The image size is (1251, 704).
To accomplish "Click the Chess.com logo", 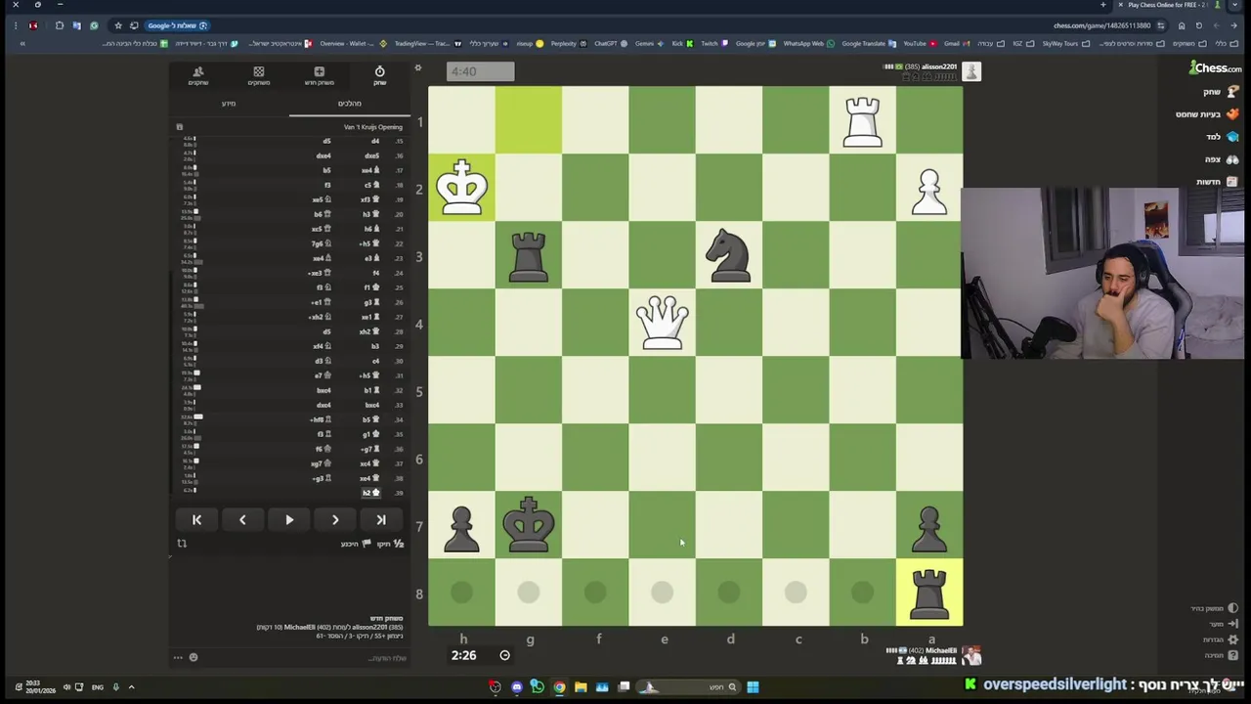I will [1215, 67].
